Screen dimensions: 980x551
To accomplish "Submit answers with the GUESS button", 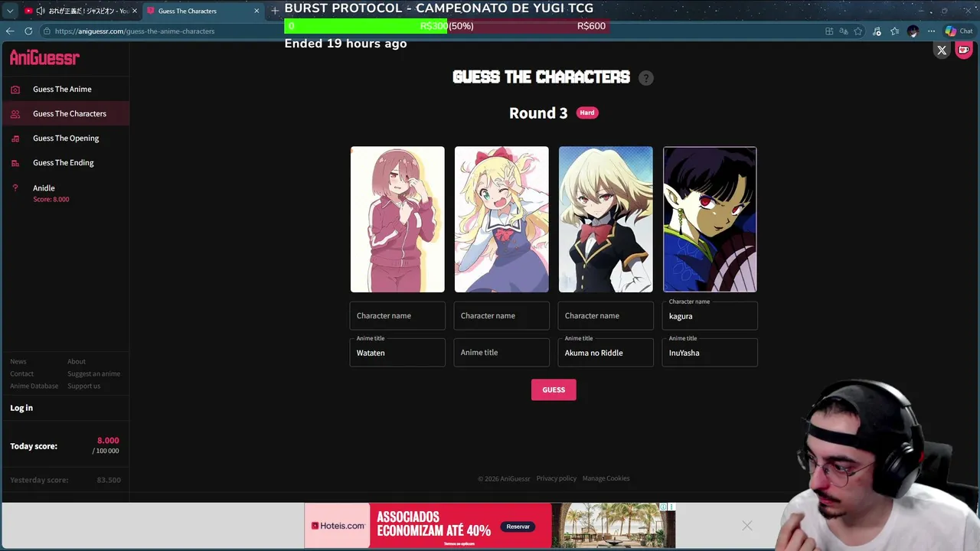I will pyautogui.click(x=554, y=390).
